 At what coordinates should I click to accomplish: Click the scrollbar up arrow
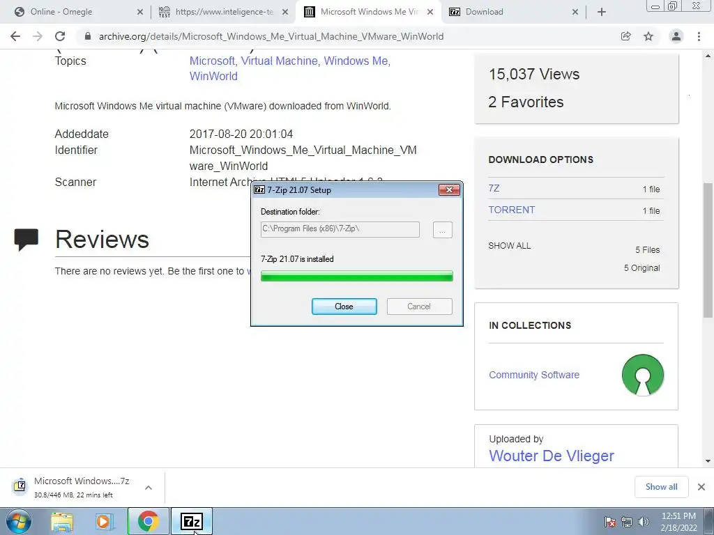pos(708,56)
